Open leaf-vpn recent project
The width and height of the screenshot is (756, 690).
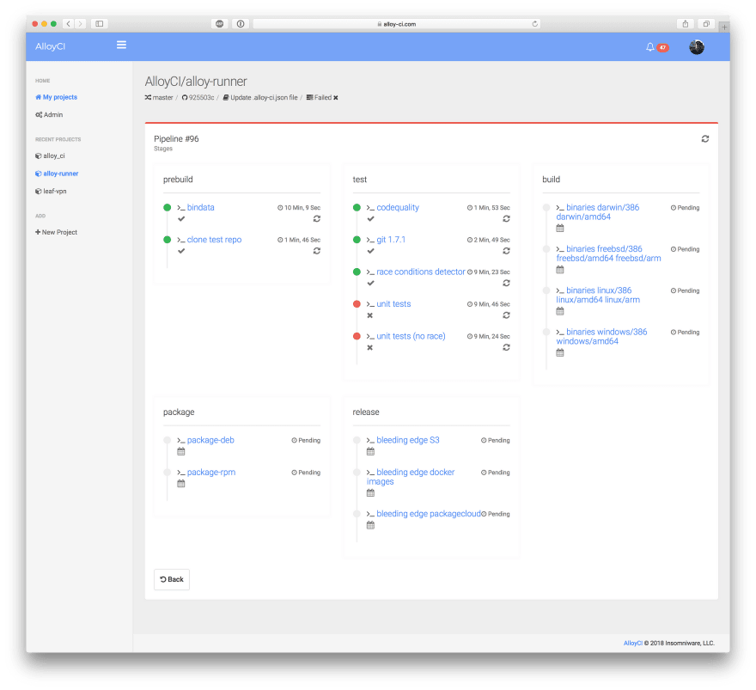[x=51, y=191]
